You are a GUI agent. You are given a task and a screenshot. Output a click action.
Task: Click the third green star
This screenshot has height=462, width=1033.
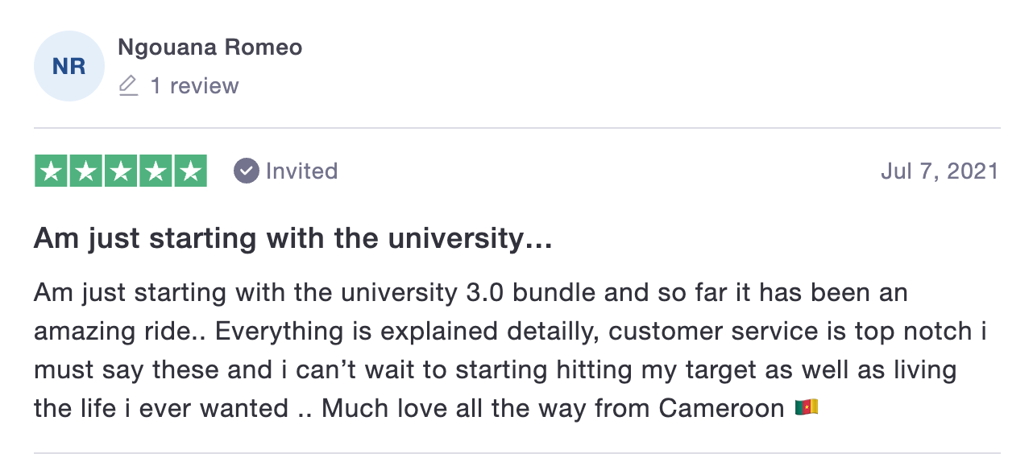click(x=121, y=171)
